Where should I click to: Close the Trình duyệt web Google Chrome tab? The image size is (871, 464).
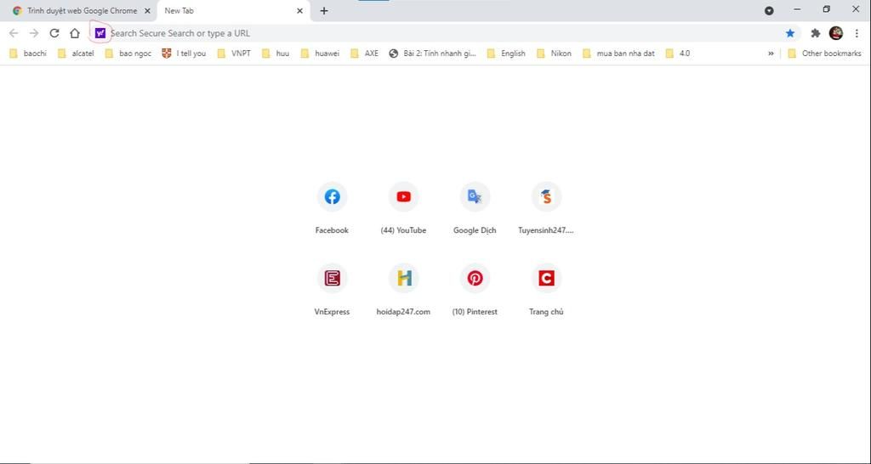pyautogui.click(x=147, y=10)
